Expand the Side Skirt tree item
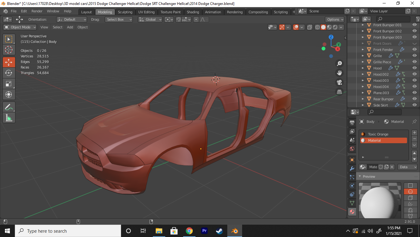 363,105
